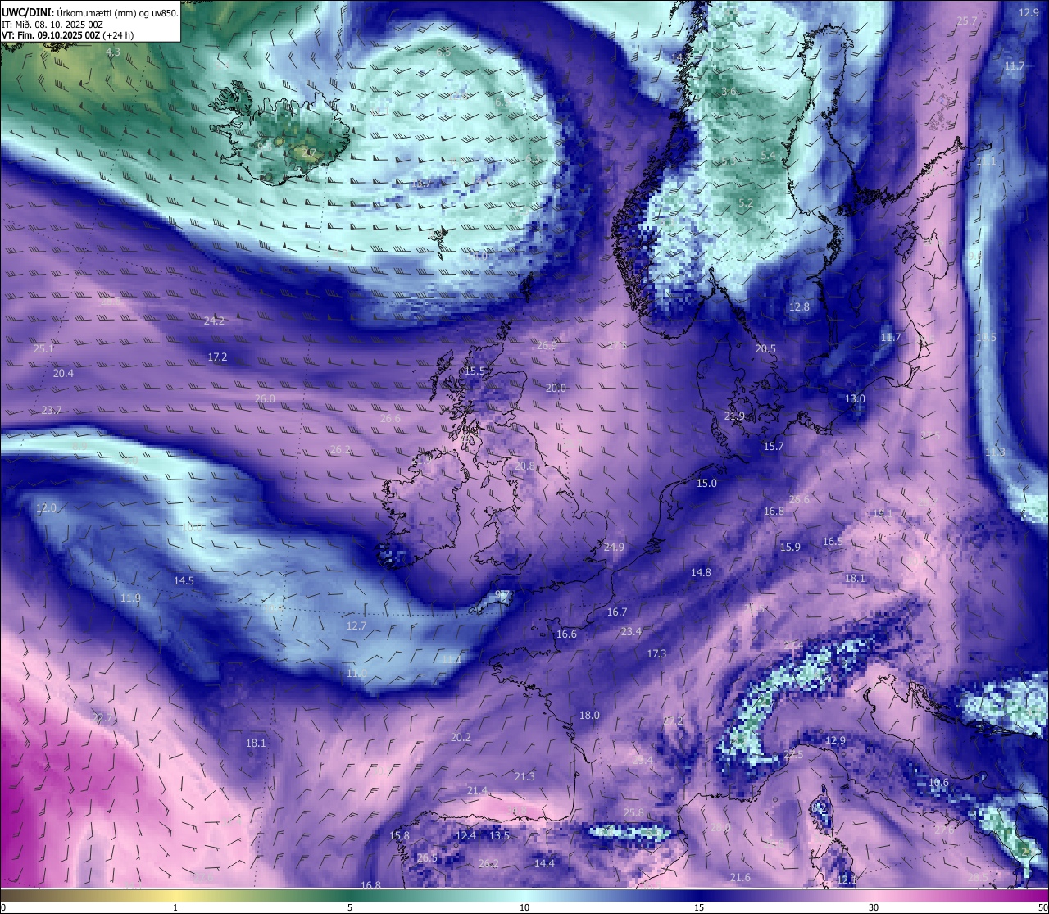
Task: Click the 4.3 value label
Action: 113,52
